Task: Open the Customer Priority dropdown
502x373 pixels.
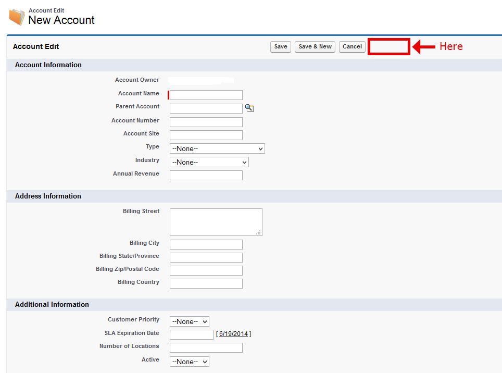Action: point(189,321)
